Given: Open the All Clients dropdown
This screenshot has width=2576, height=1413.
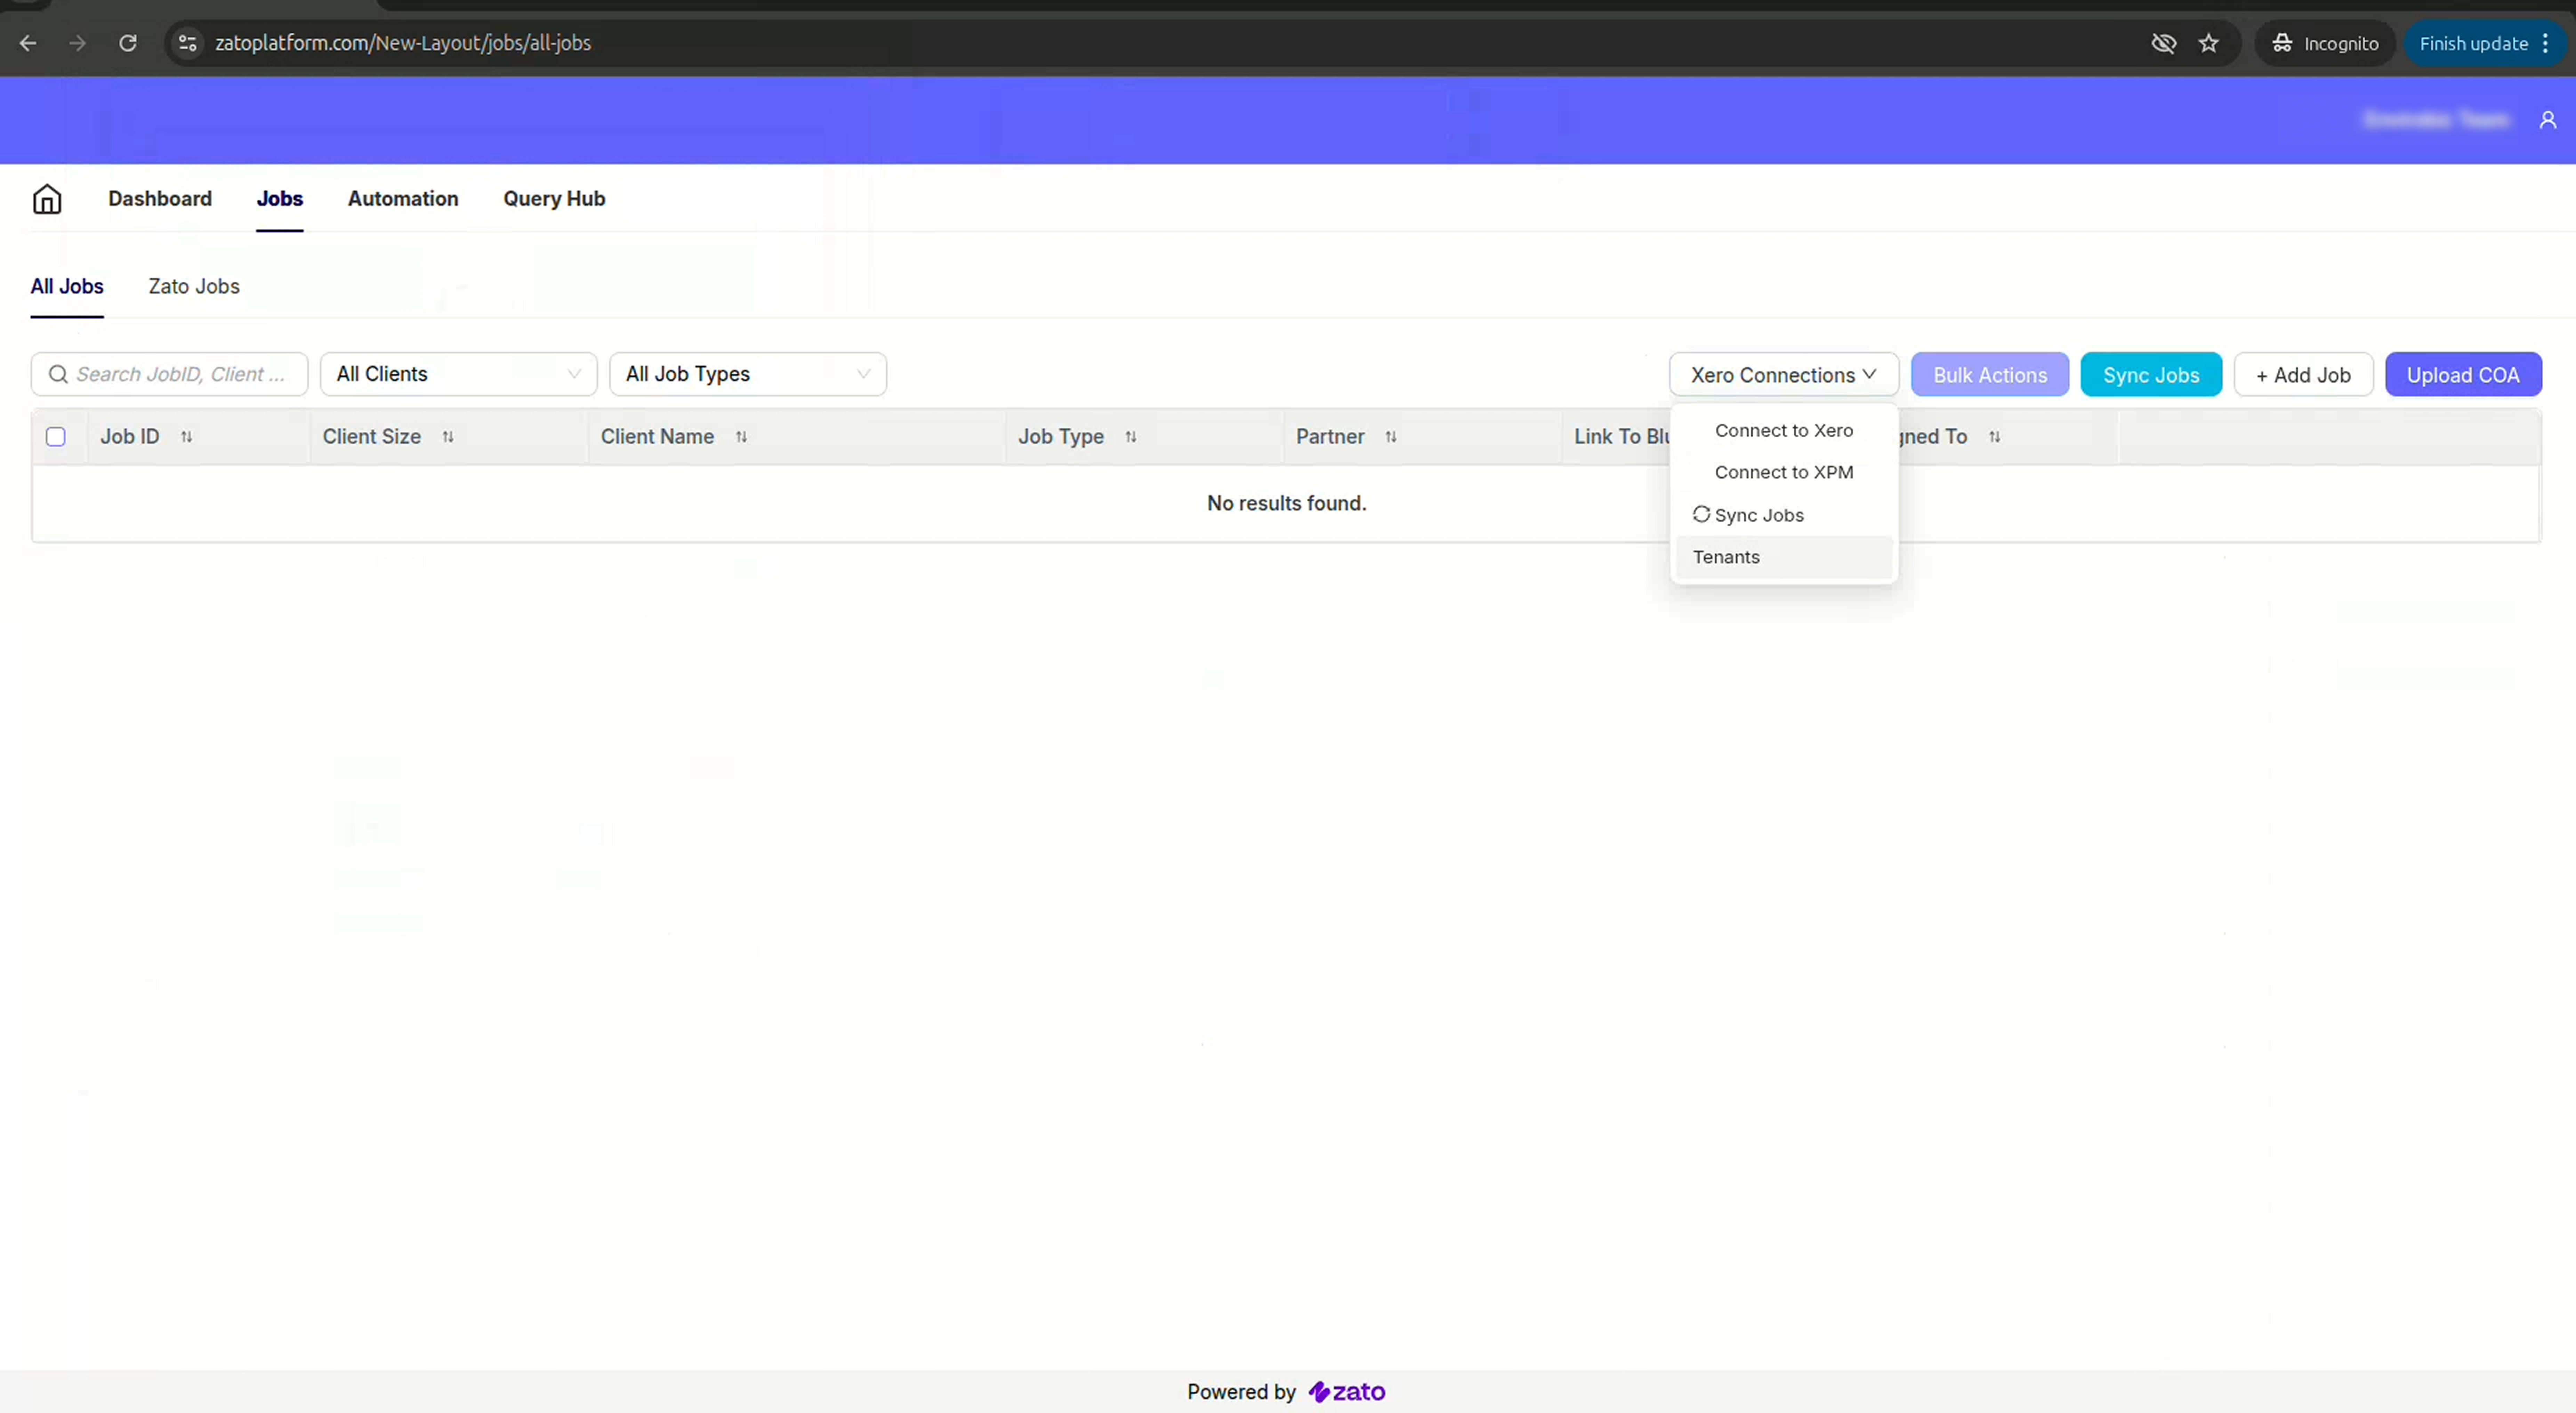Looking at the screenshot, I should (458, 374).
